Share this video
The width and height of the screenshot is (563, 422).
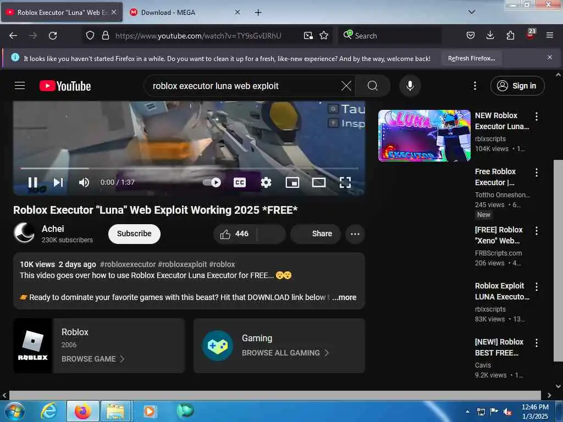(x=316, y=234)
